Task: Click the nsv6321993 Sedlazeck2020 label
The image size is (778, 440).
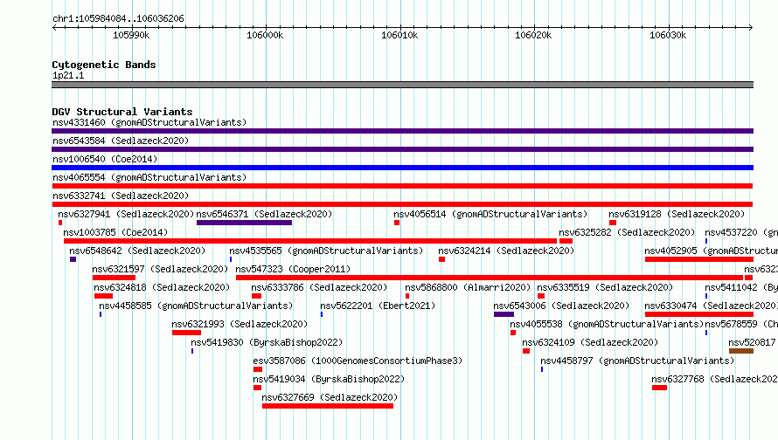Action: (240, 324)
